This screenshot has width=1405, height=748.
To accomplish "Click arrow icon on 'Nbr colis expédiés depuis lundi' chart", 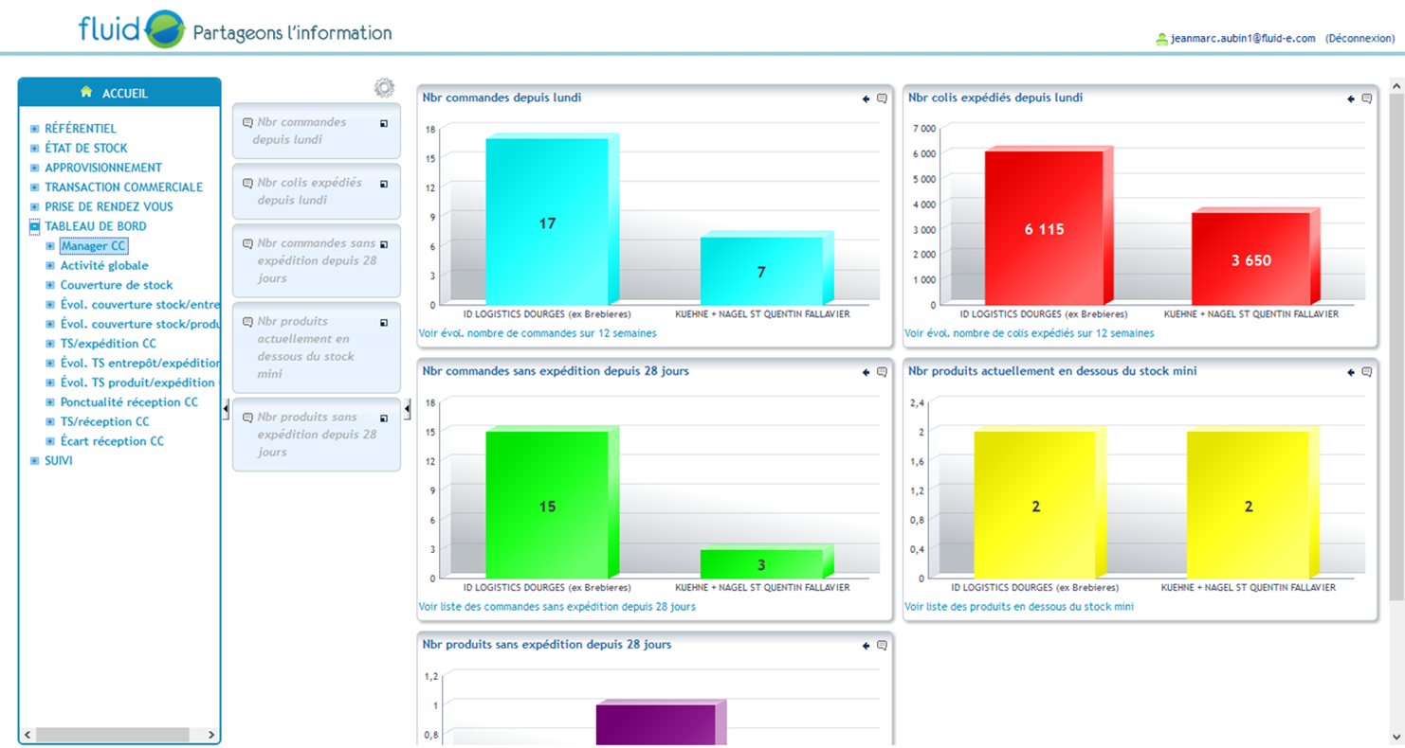I will [x=1352, y=98].
